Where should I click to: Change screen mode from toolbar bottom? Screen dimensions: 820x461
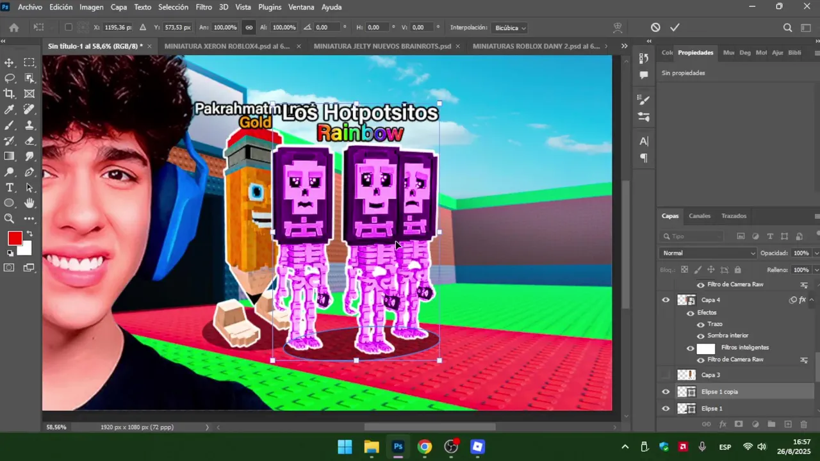pyautogui.click(x=29, y=268)
